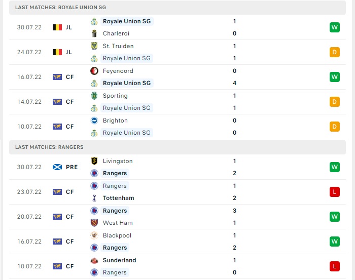Click the Feyenoord team logo
This screenshot has height=280, width=355.
point(94,71)
